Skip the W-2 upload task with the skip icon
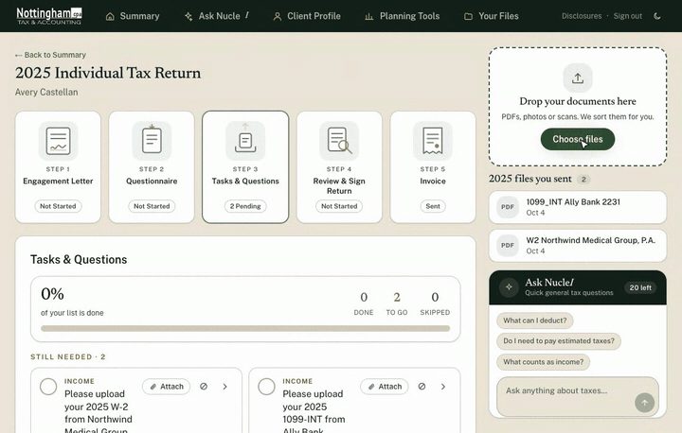Screen dimensions: 682x433 coord(204,386)
